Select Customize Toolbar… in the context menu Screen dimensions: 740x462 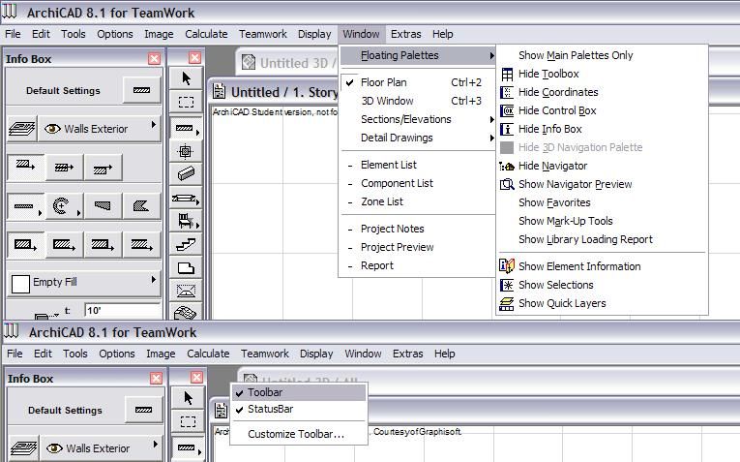tap(299, 434)
